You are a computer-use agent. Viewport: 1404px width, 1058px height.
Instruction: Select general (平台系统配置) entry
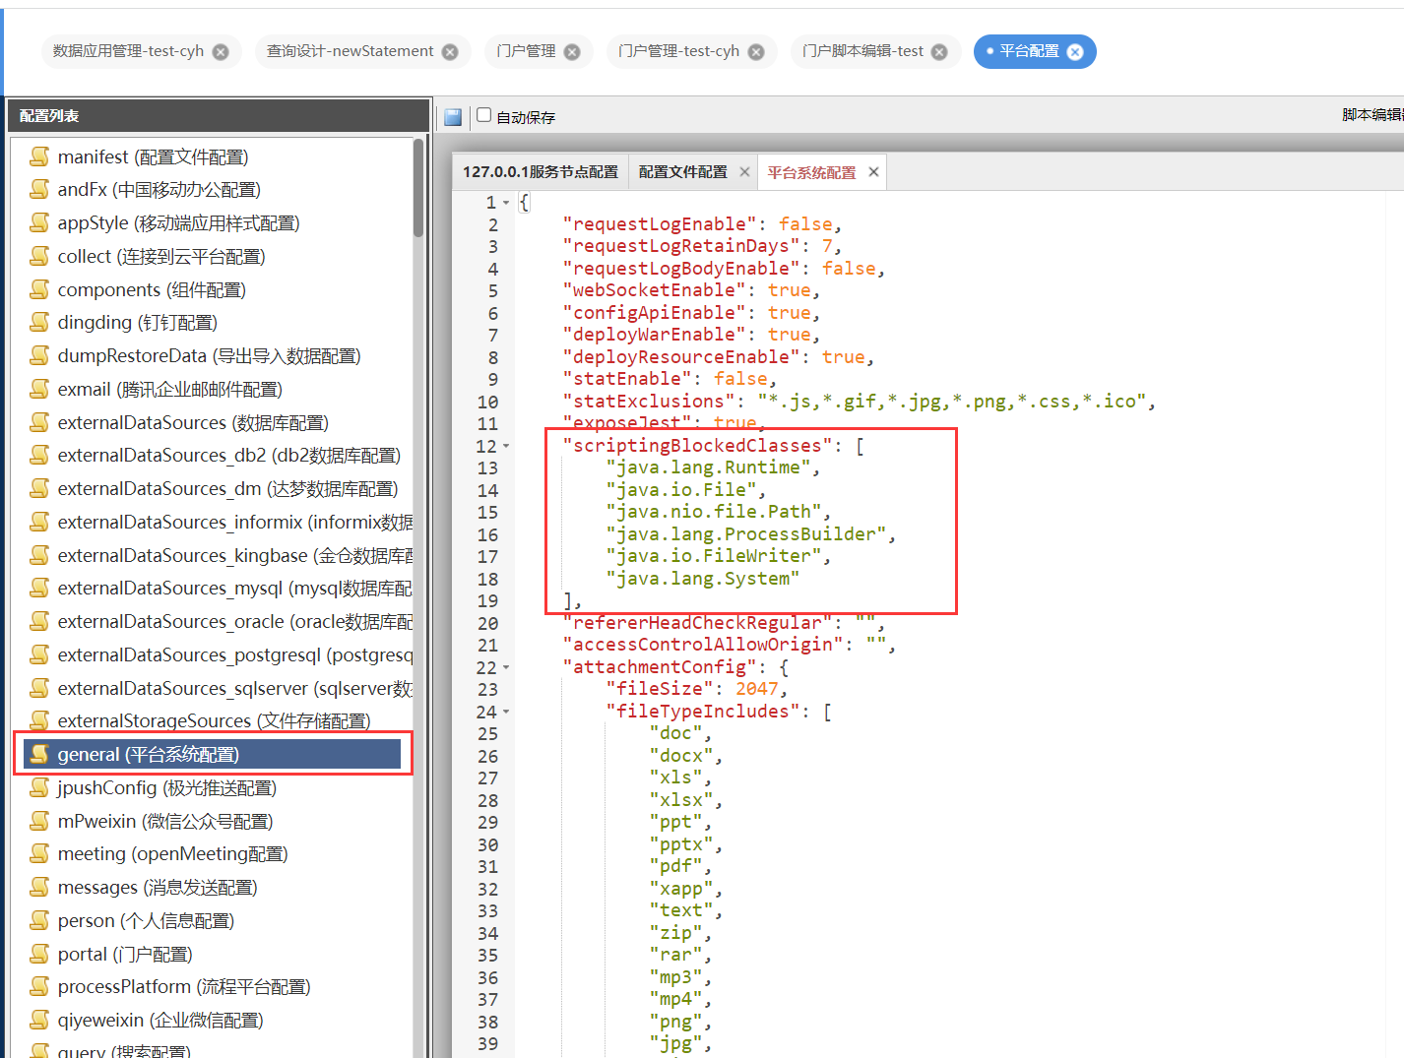click(212, 754)
